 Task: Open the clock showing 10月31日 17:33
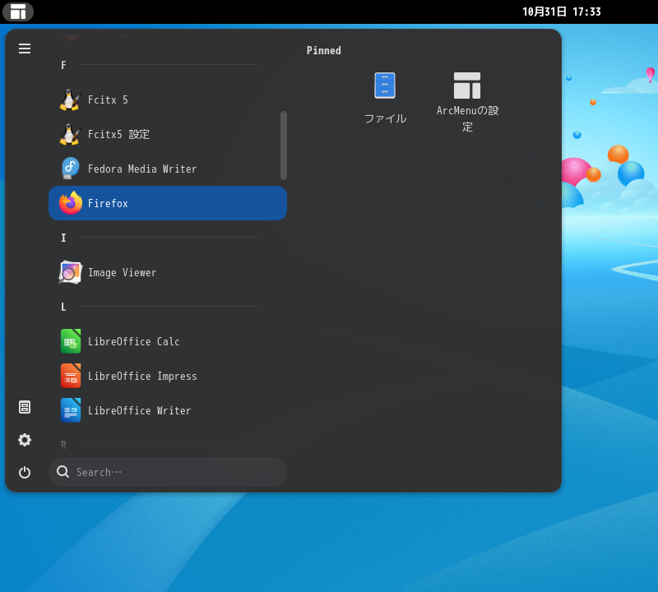[562, 12]
